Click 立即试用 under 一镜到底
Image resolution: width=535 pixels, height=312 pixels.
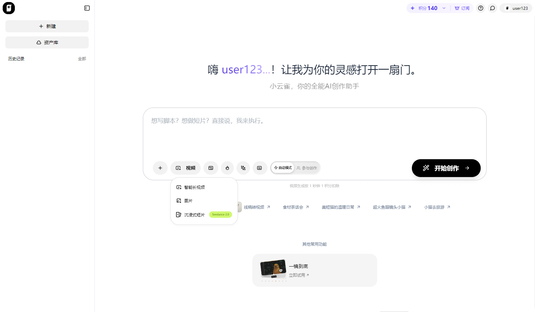coord(299,275)
